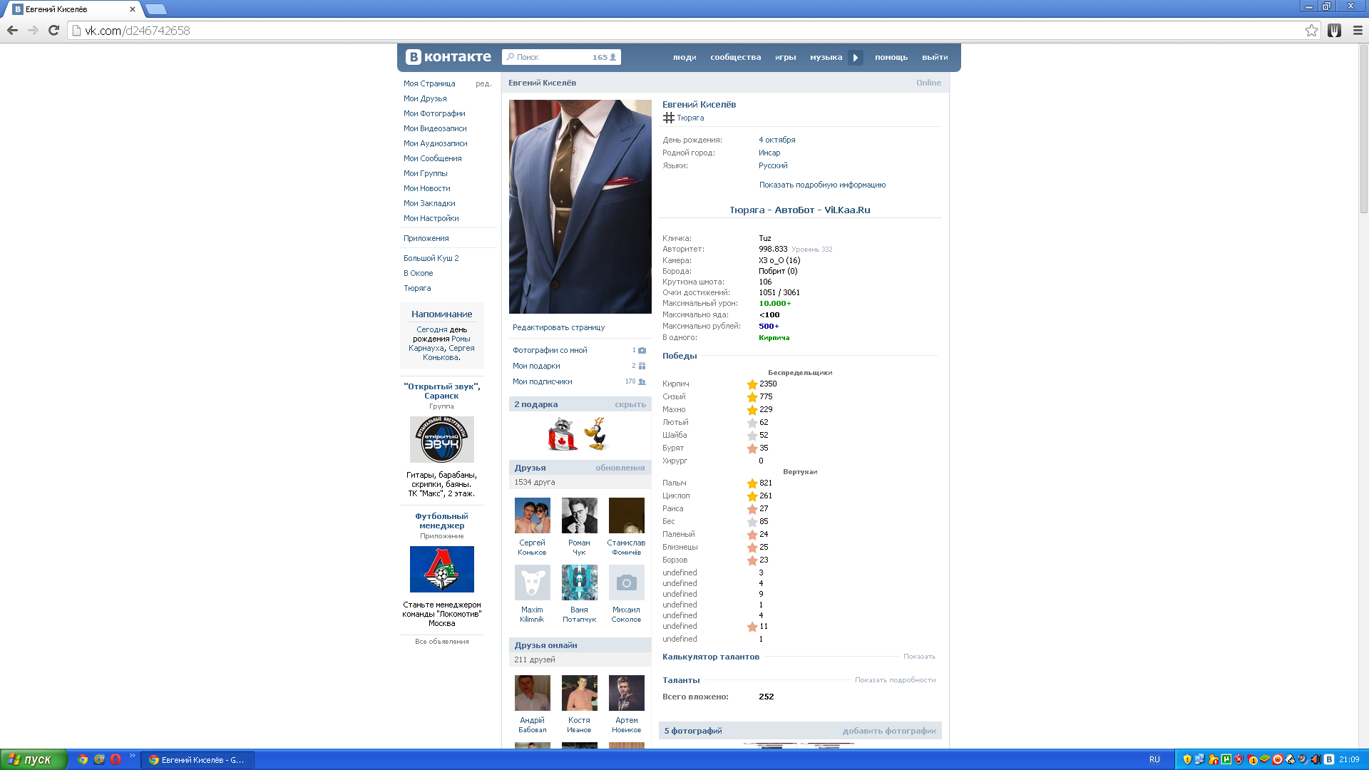Image resolution: width=1369 pixels, height=770 pixels.
Task: Show the Калькулятор талантов section
Action: click(x=919, y=657)
